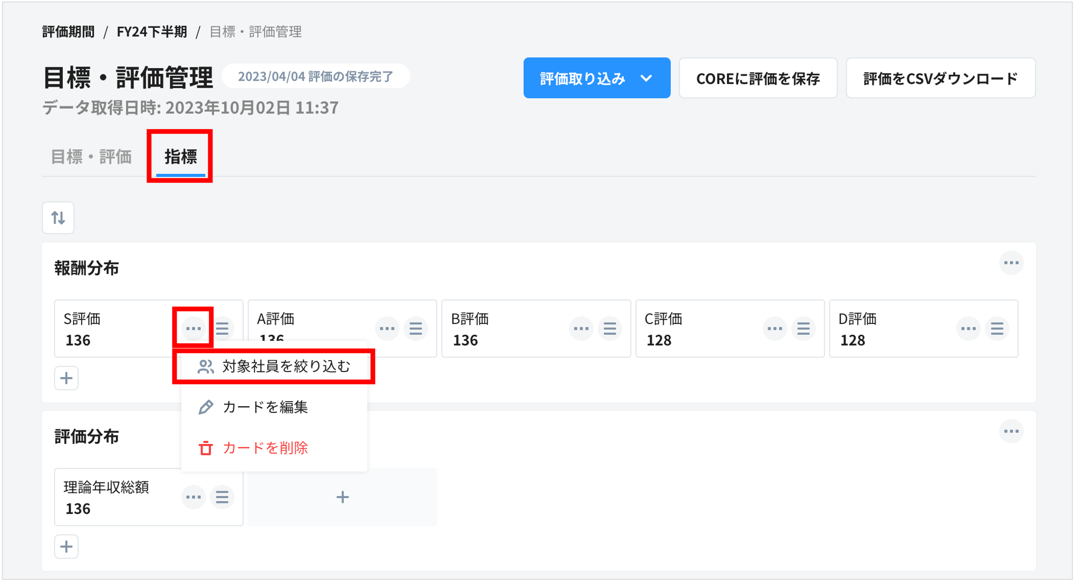Screen dimensions: 1075x580
Task: Click the S評価 card's drag handle icon
Action: (x=222, y=328)
